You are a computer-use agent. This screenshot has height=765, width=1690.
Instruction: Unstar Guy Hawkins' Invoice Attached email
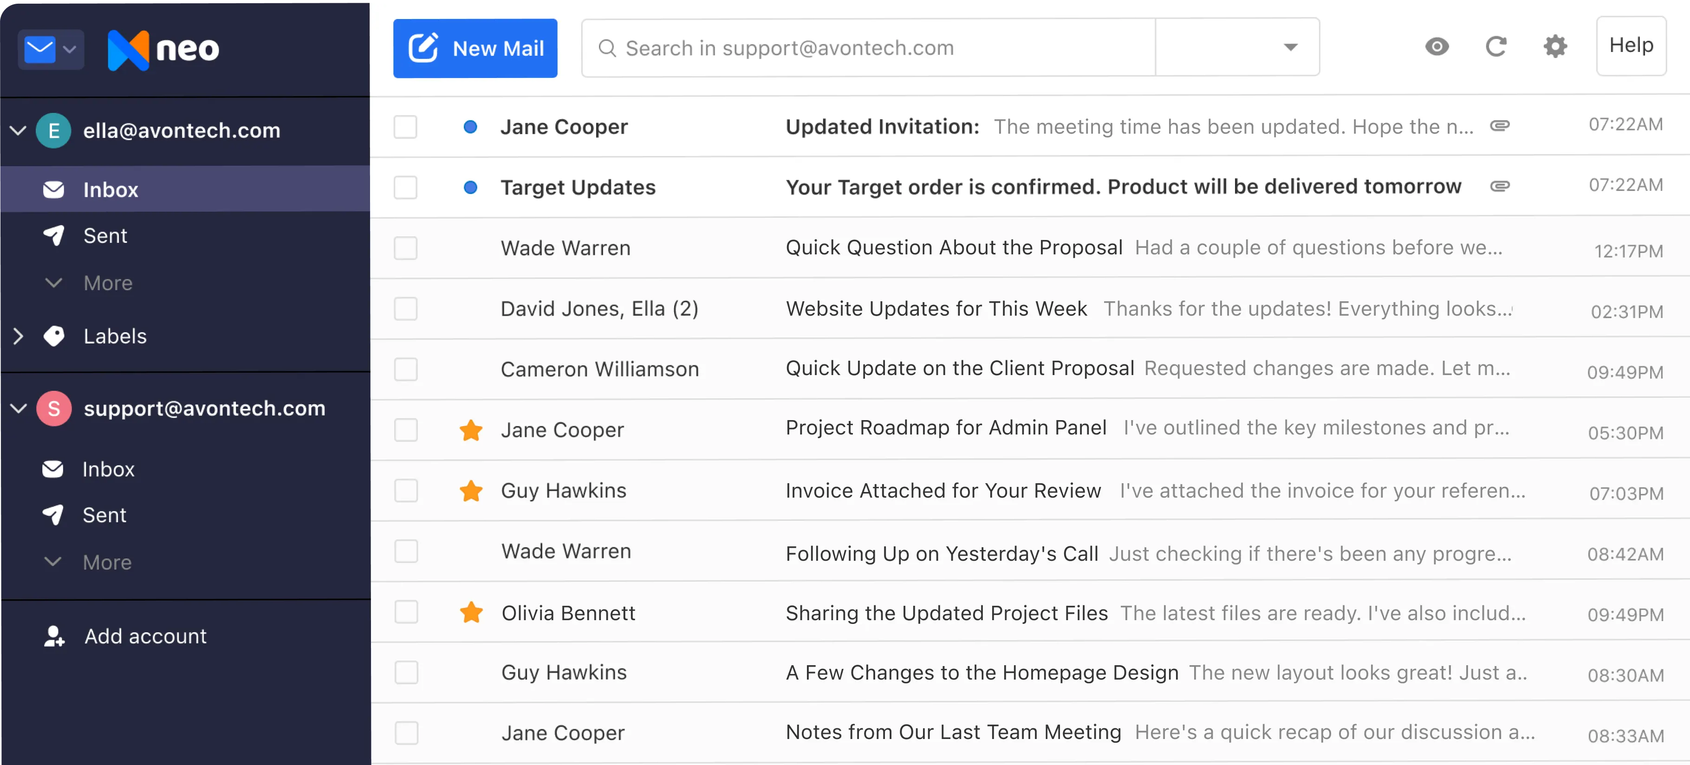coord(471,491)
